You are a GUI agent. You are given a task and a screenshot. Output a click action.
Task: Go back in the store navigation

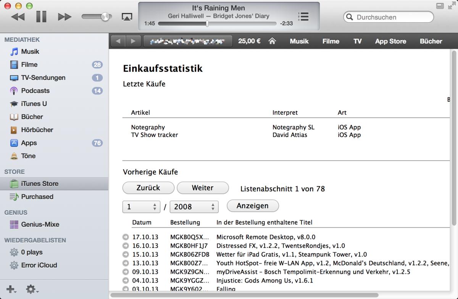pos(118,41)
